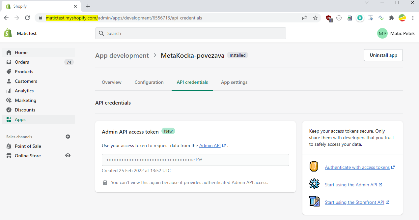Switch to the App settings tab

tap(234, 82)
